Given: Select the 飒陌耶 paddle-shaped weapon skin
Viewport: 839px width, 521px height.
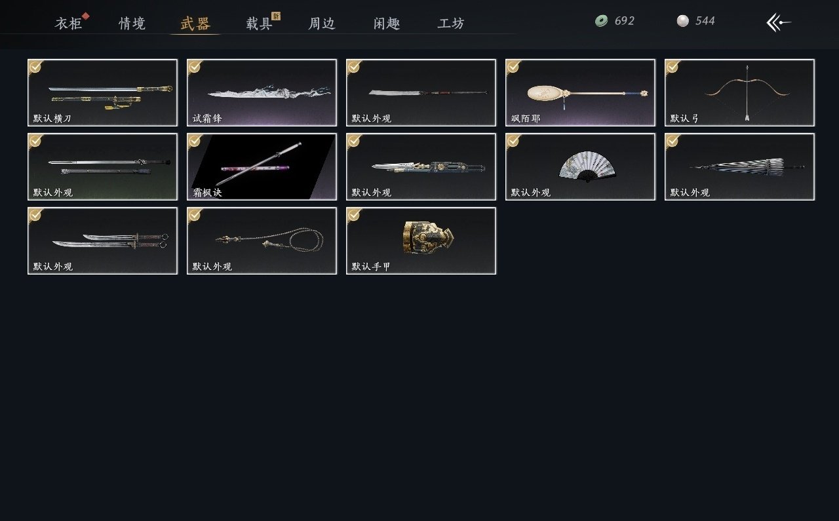Looking at the screenshot, I should coord(580,92).
